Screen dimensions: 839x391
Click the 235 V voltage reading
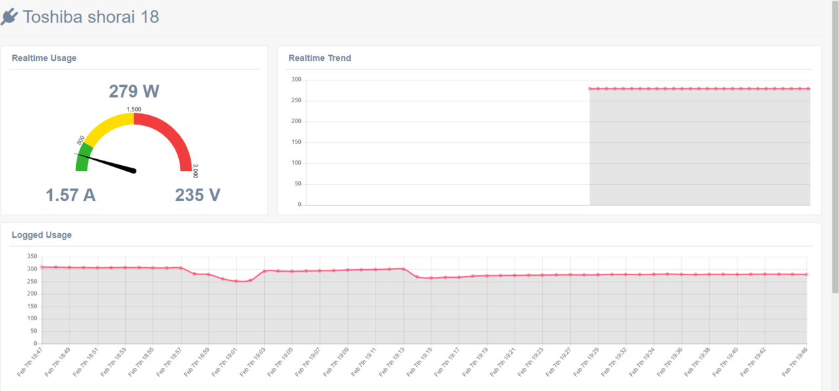[x=198, y=195]
